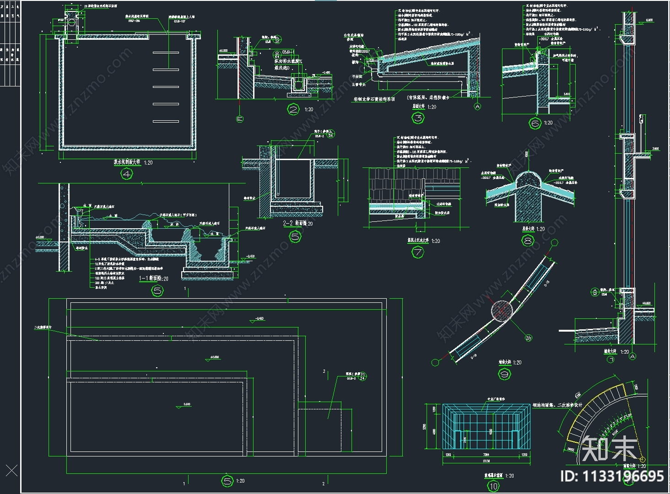The width and height of the screenshot is (670, 494).
Task: Click the 2/y grid bubble on detail 9
Action: 528,338
